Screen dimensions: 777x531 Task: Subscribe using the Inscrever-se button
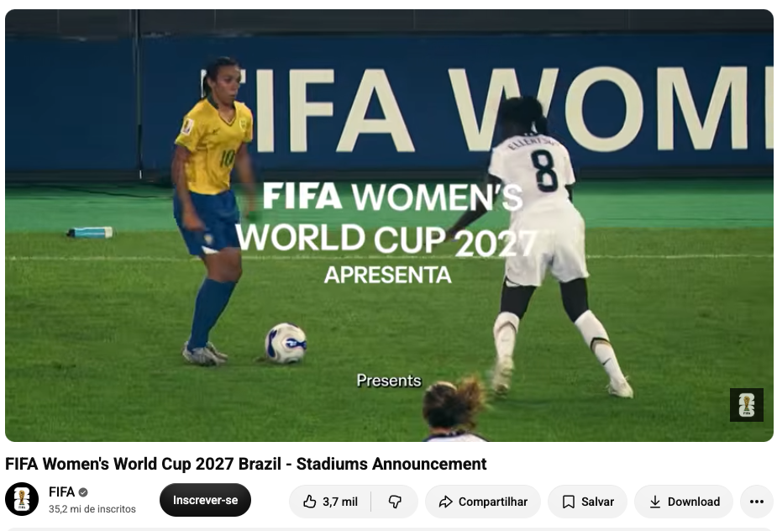tap(205, 500)
